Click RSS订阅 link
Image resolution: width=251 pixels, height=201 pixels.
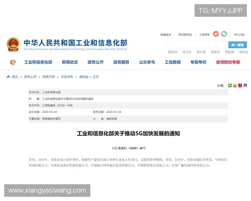pos(239,35)
